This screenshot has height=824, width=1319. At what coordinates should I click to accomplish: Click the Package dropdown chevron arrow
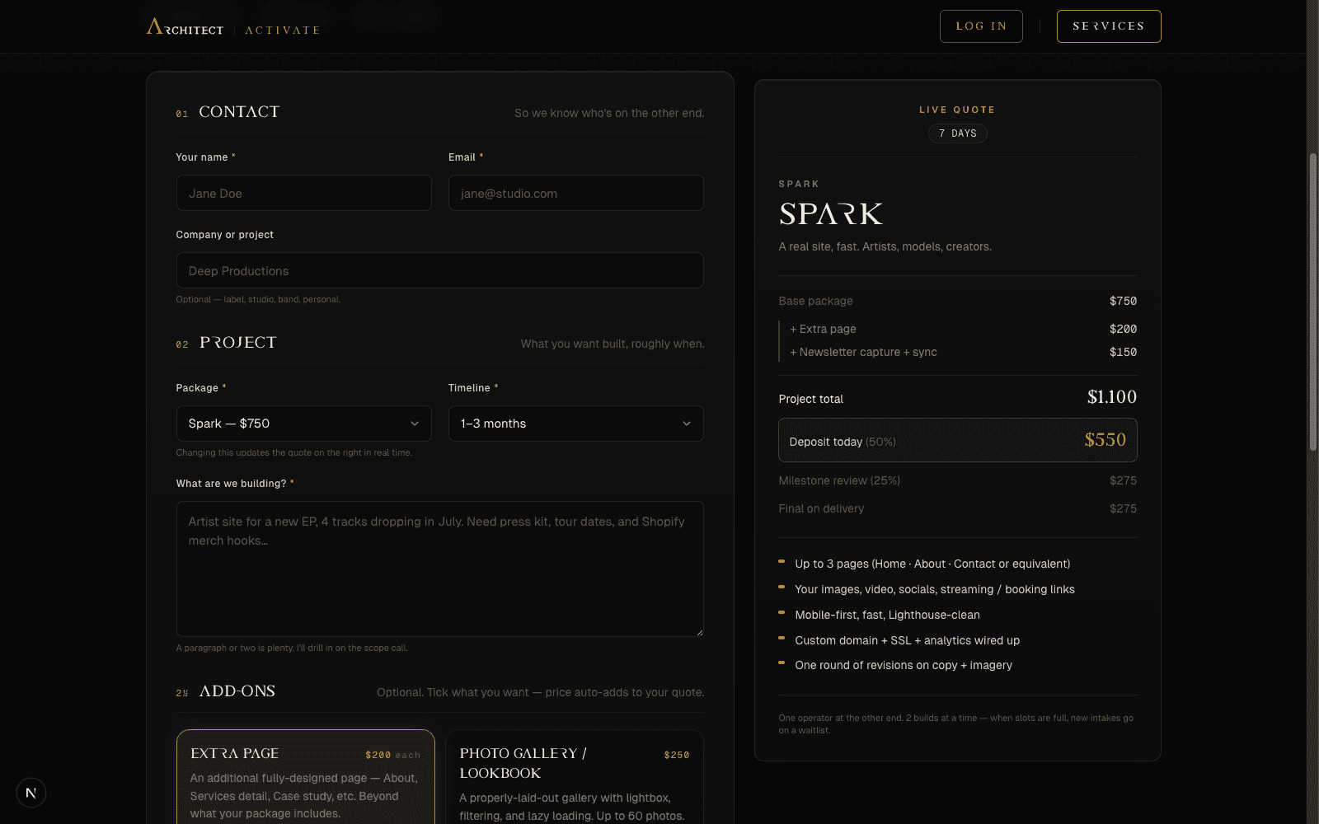point(415,424)
